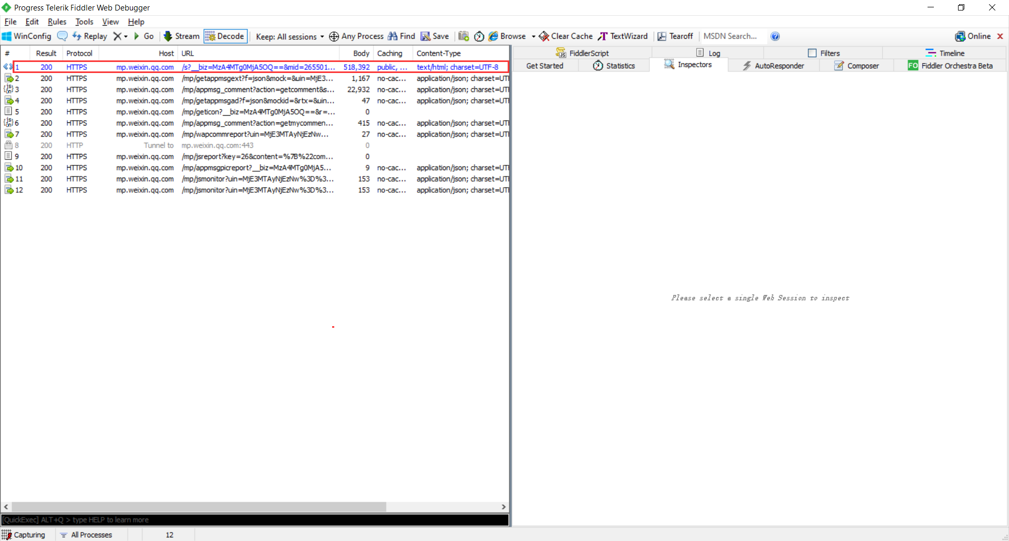Select session 10 appmsgpicreport row
The height and width of the screenshot is (541, 1009).
point(255,168)
